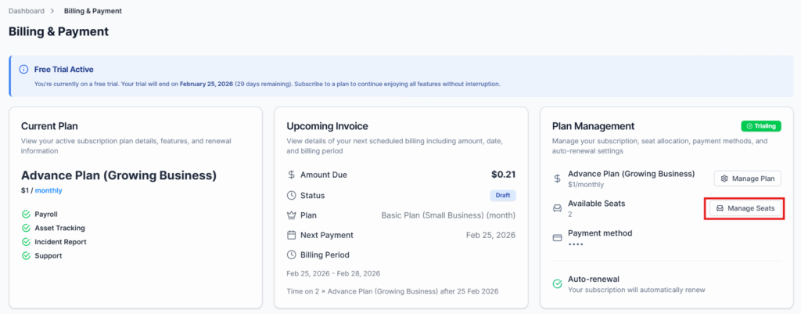Click the seat icon beside Available Seats
801x314 pixels.
pyautogui.click(x=557, y=208)
